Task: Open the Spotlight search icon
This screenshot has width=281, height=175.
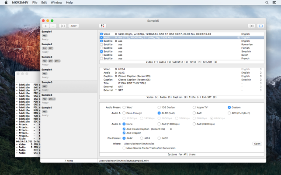Action: coord(267,3)
